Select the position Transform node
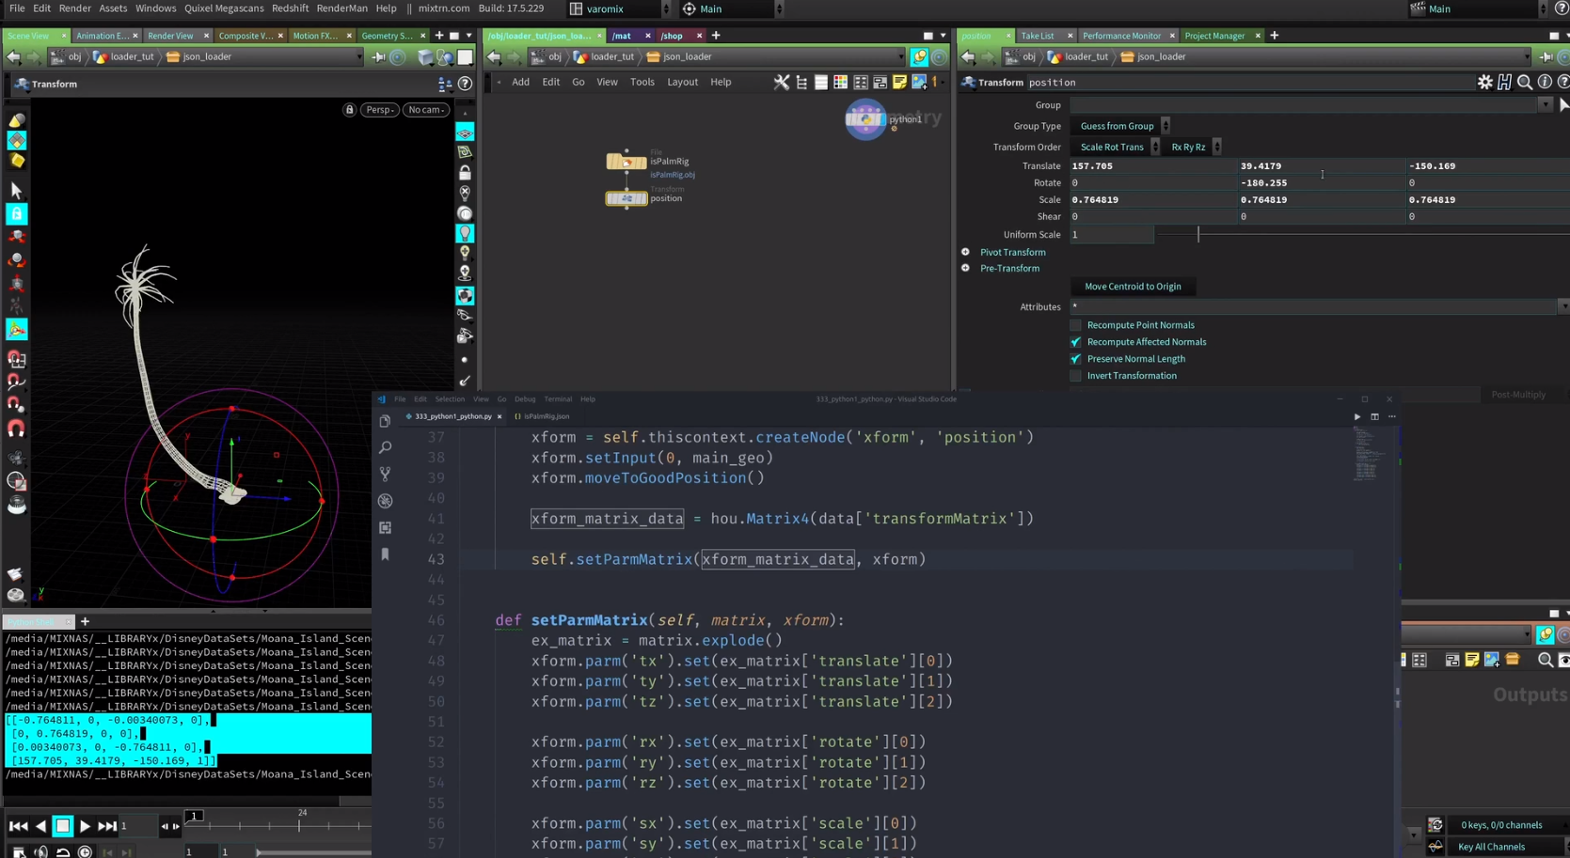Viewport: 1570px width, 858px height. click(626, 198)
